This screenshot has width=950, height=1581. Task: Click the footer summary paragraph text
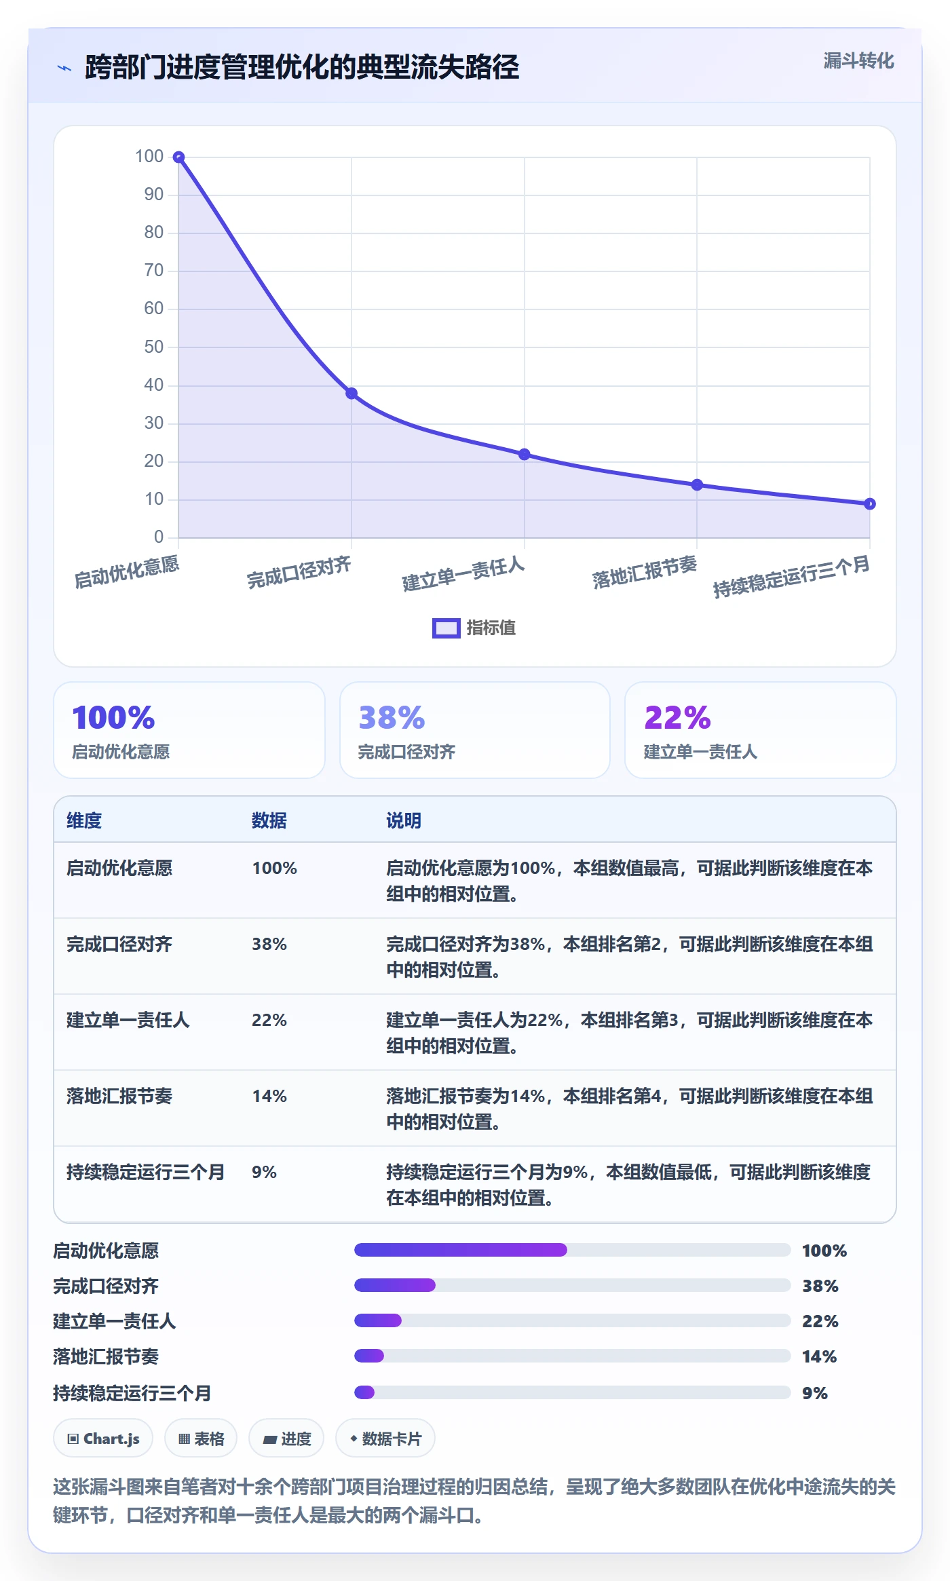(474, 1500)
